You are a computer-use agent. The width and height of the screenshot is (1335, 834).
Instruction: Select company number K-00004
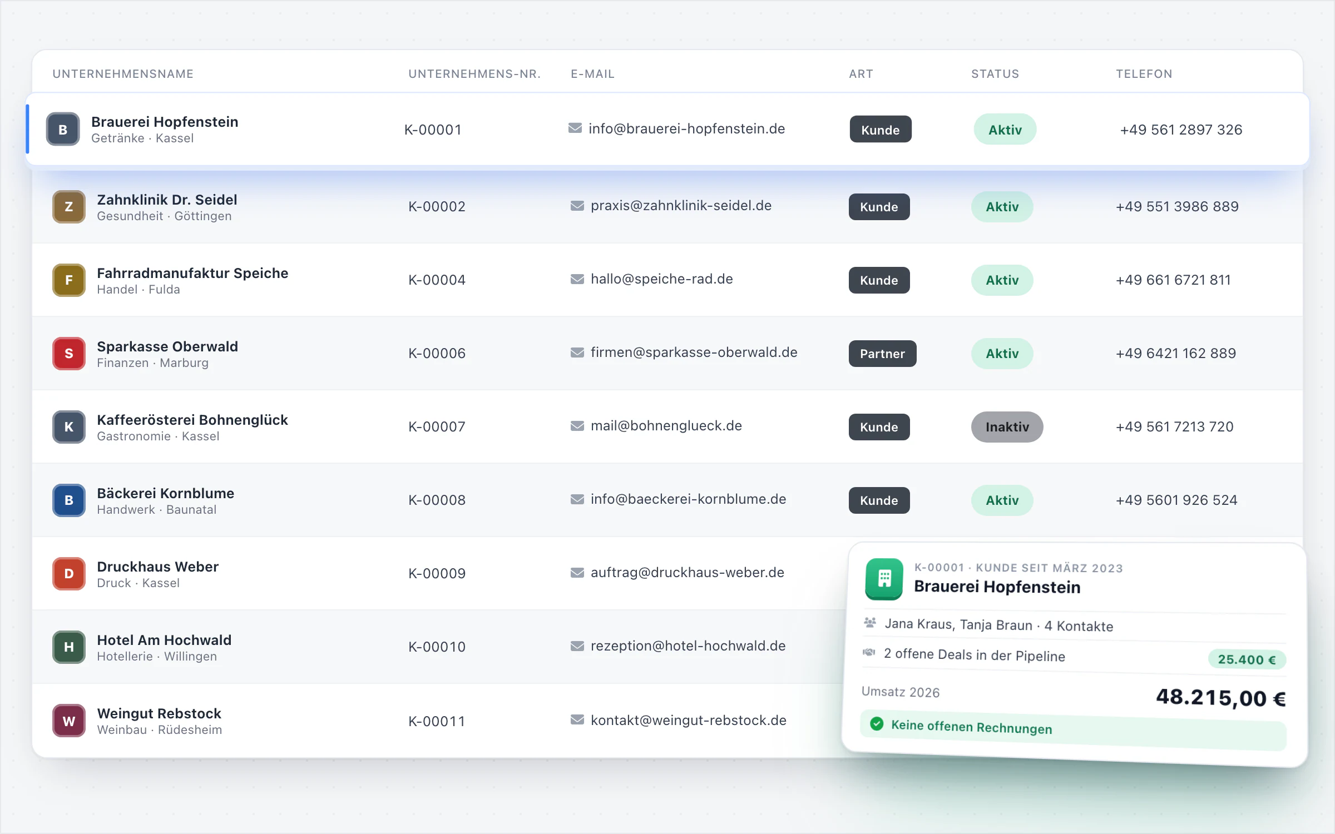pyautogui.click(x=437, y=280)
